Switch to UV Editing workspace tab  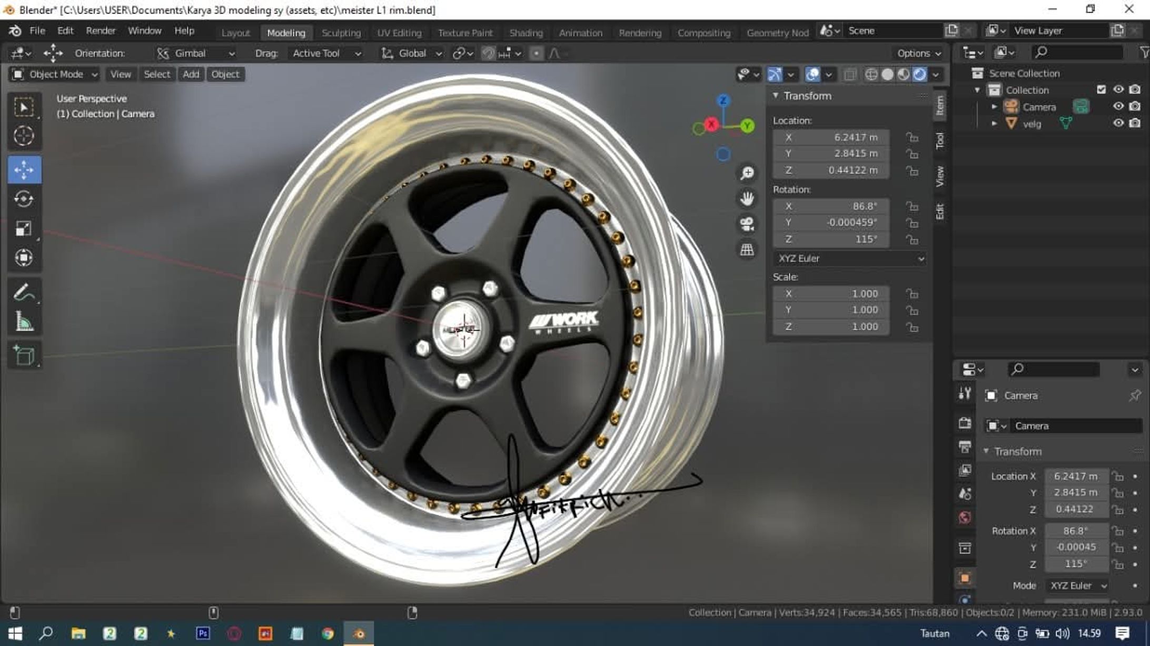coord(399,33)
